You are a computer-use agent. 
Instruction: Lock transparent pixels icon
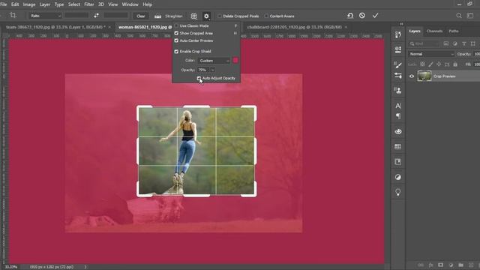tap(422, 64)
